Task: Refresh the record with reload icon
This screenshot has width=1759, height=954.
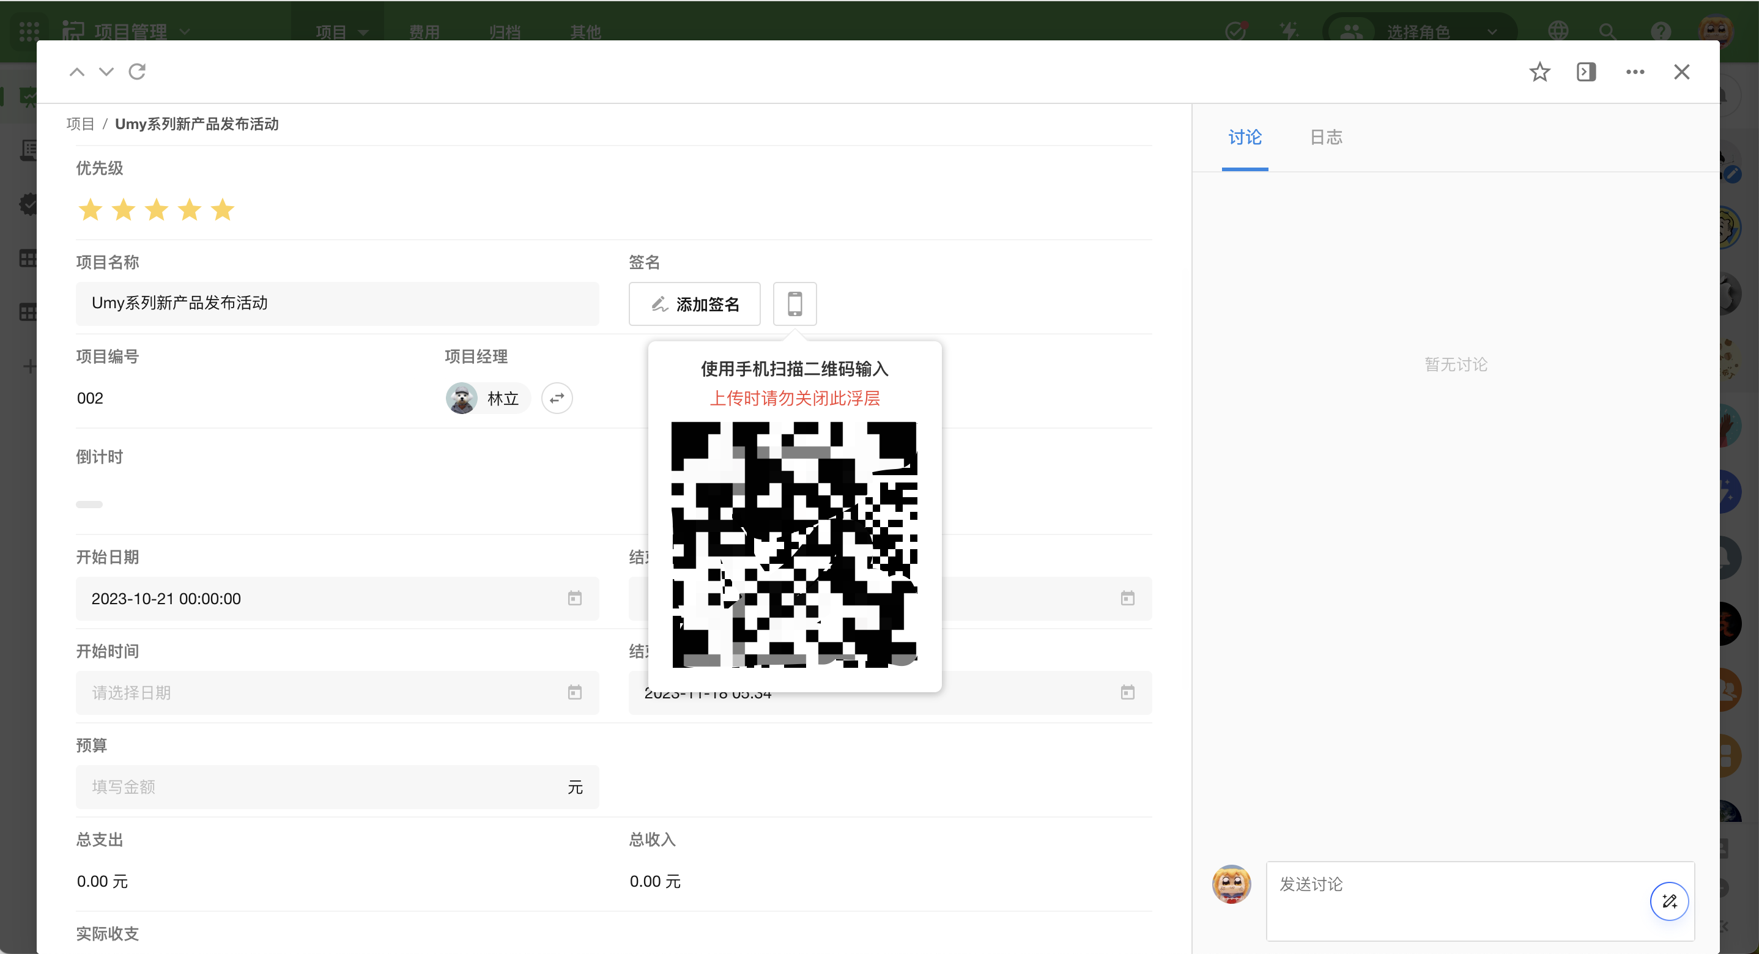Action: 137,72
